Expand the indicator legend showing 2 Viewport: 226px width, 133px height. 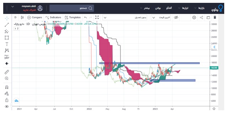16,28
